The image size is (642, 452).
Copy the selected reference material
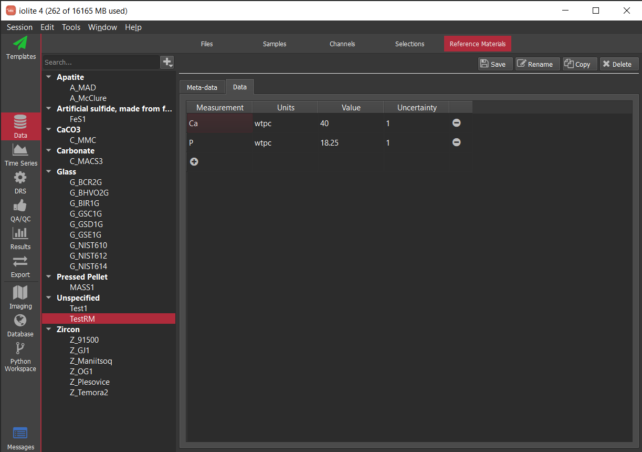(x=580, y=64)
